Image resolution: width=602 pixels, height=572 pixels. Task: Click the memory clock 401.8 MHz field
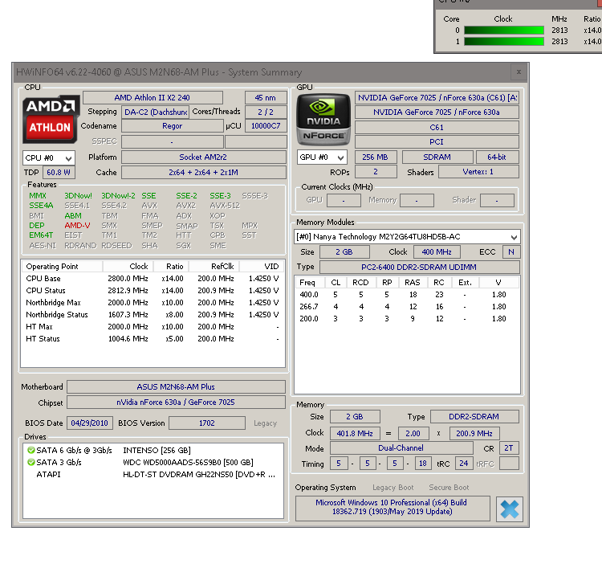[x=355, y=433]
